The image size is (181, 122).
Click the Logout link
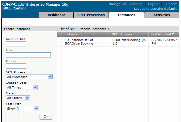tap(153, 4)
